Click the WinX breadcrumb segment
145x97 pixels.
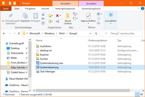[x=62, y=33]
